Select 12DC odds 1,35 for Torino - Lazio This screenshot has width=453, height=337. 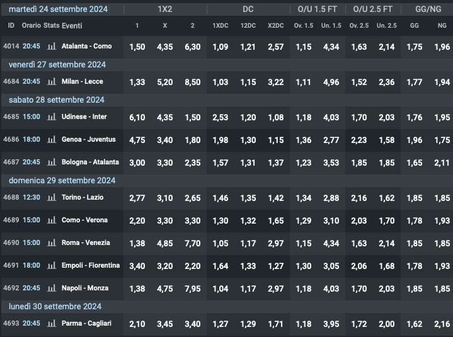point(248,198)
